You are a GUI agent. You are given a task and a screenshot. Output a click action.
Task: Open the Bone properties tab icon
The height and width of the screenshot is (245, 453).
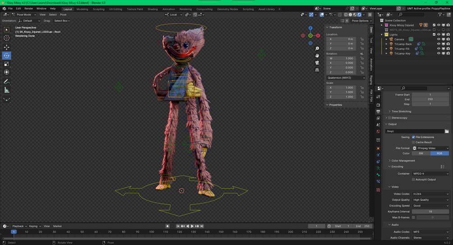coord(378,175)
